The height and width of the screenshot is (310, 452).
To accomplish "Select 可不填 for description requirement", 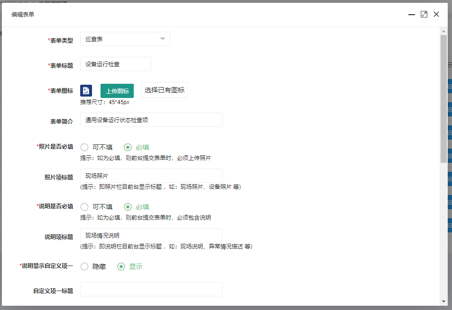I will click(x=85, y=207).
